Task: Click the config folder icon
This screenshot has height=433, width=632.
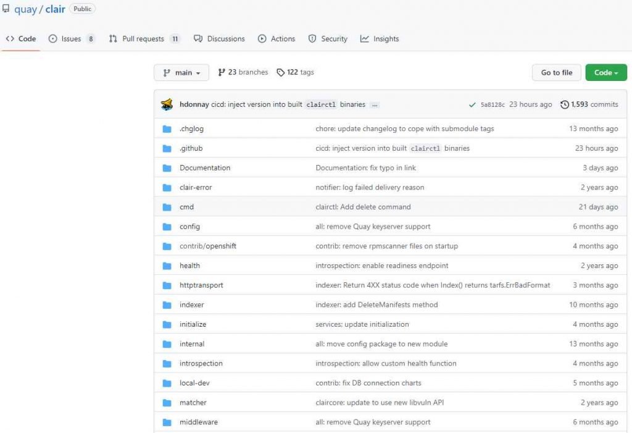Action: click(x=167, y=227)
